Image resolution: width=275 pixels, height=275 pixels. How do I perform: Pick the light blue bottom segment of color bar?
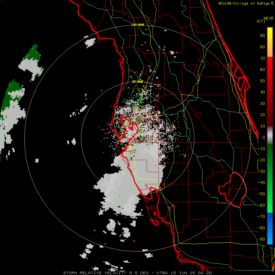[x=270, y=238]
